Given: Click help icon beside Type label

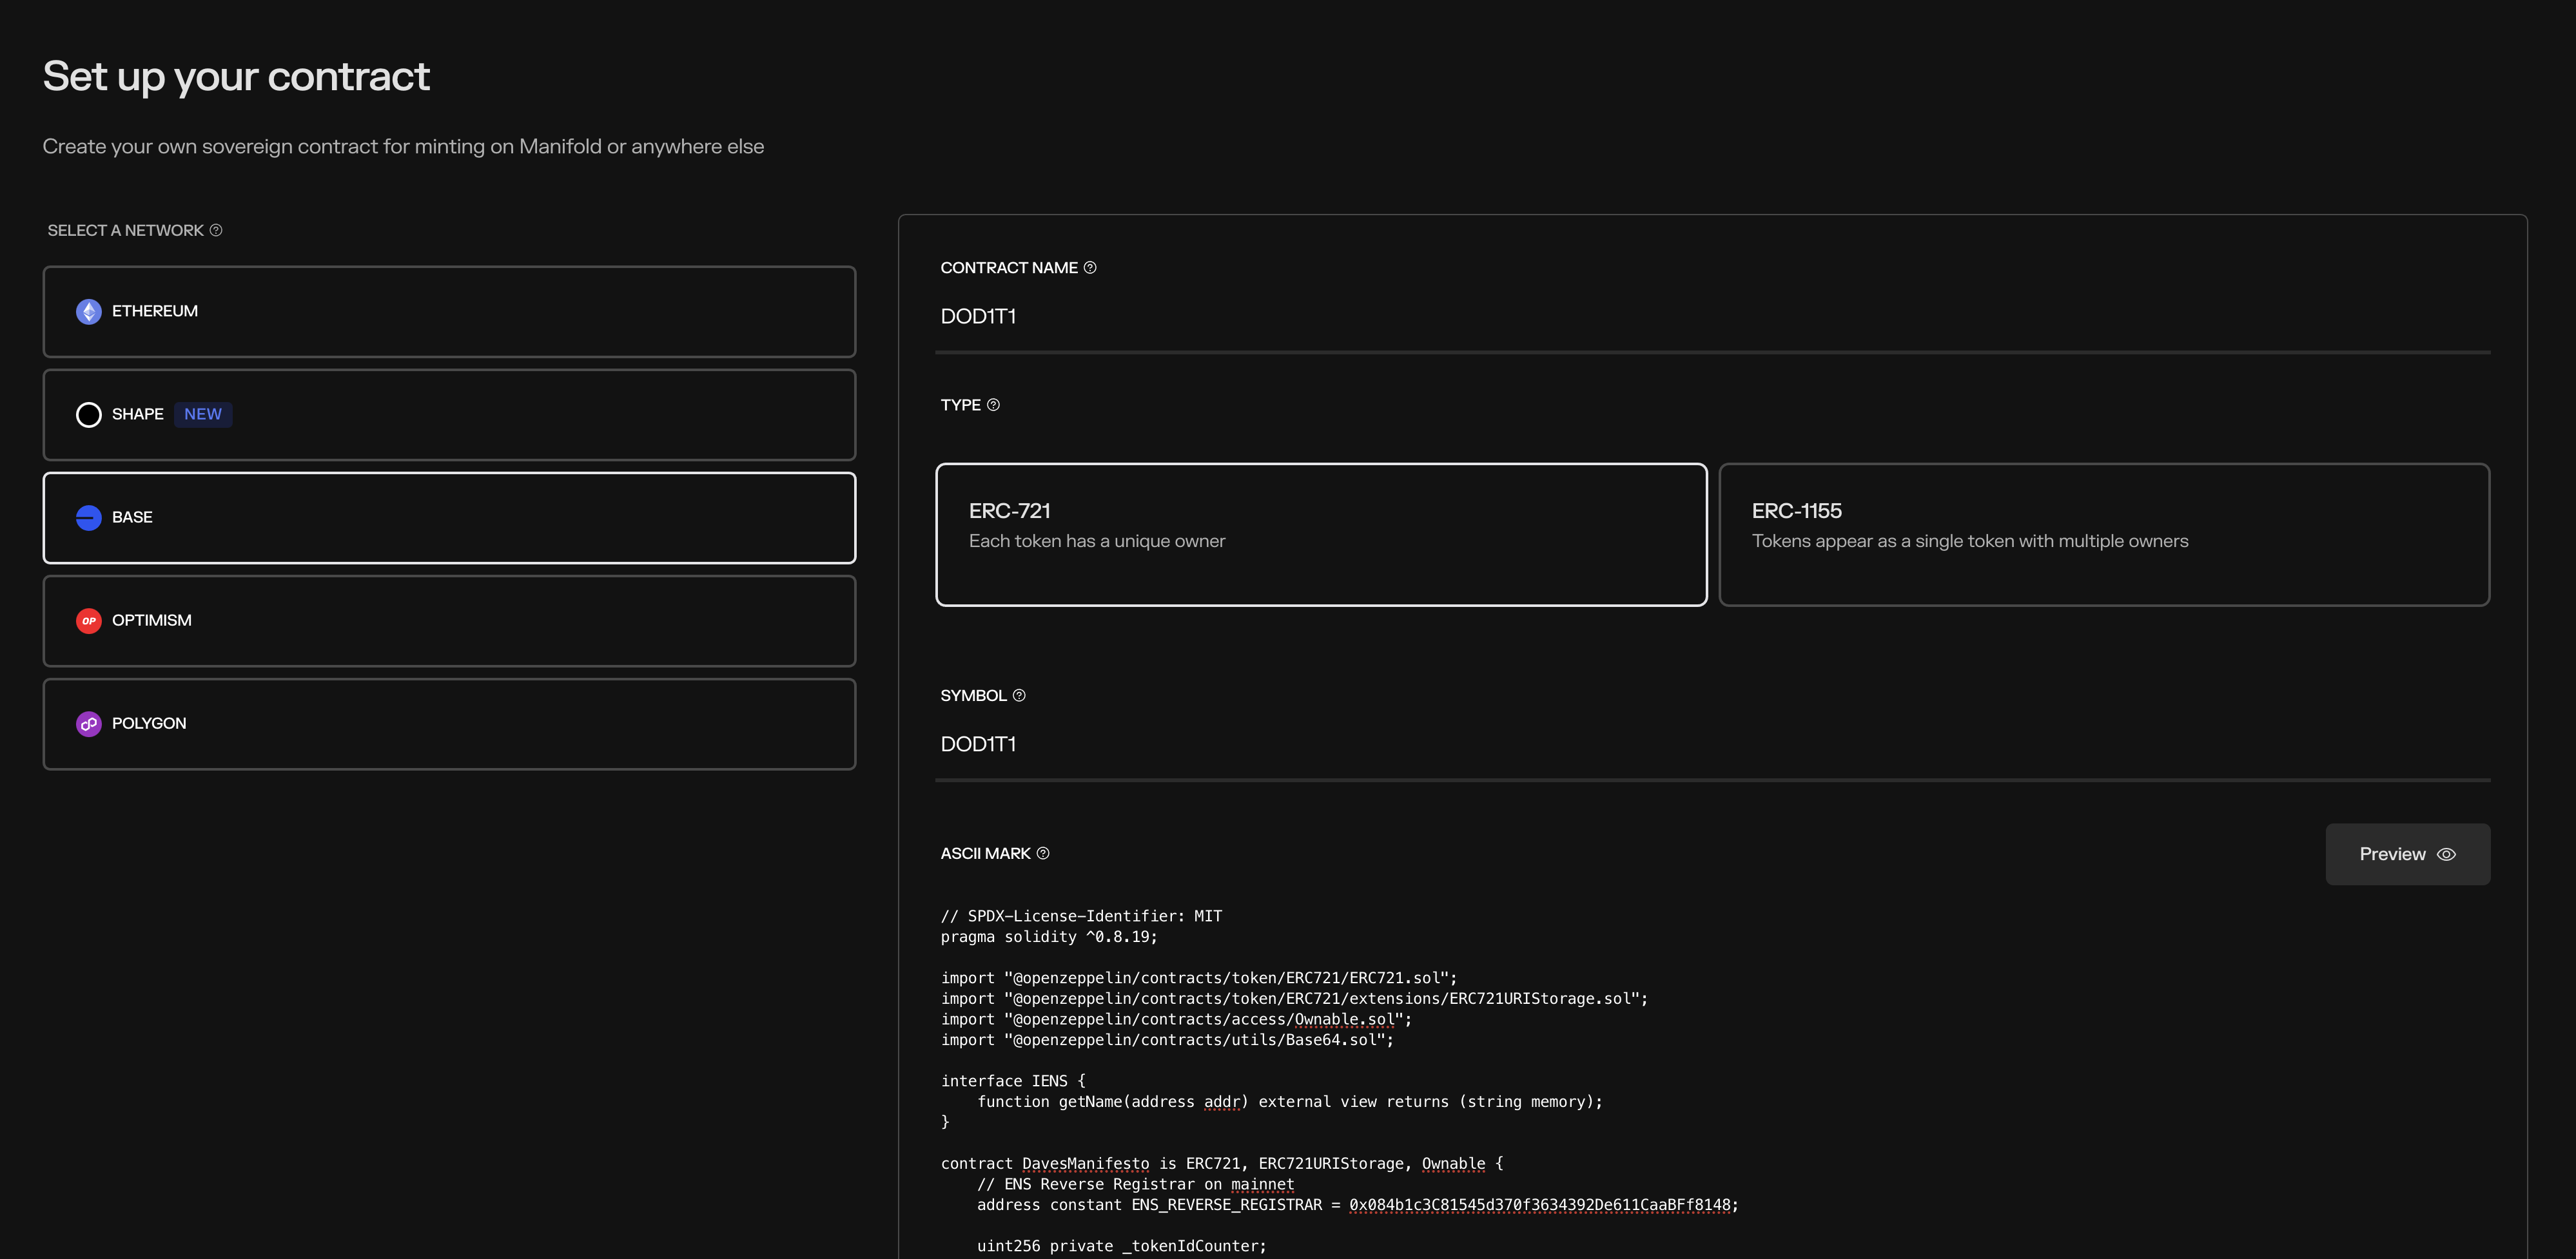Looking at the screenshot, I should click(x=993, y=405).
